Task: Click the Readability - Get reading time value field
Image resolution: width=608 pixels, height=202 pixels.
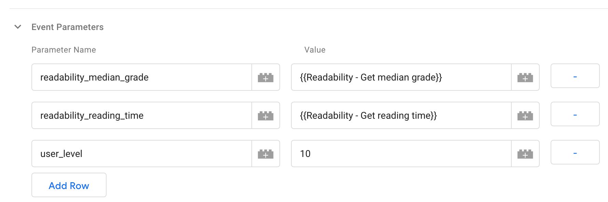Action: [401, 115]
